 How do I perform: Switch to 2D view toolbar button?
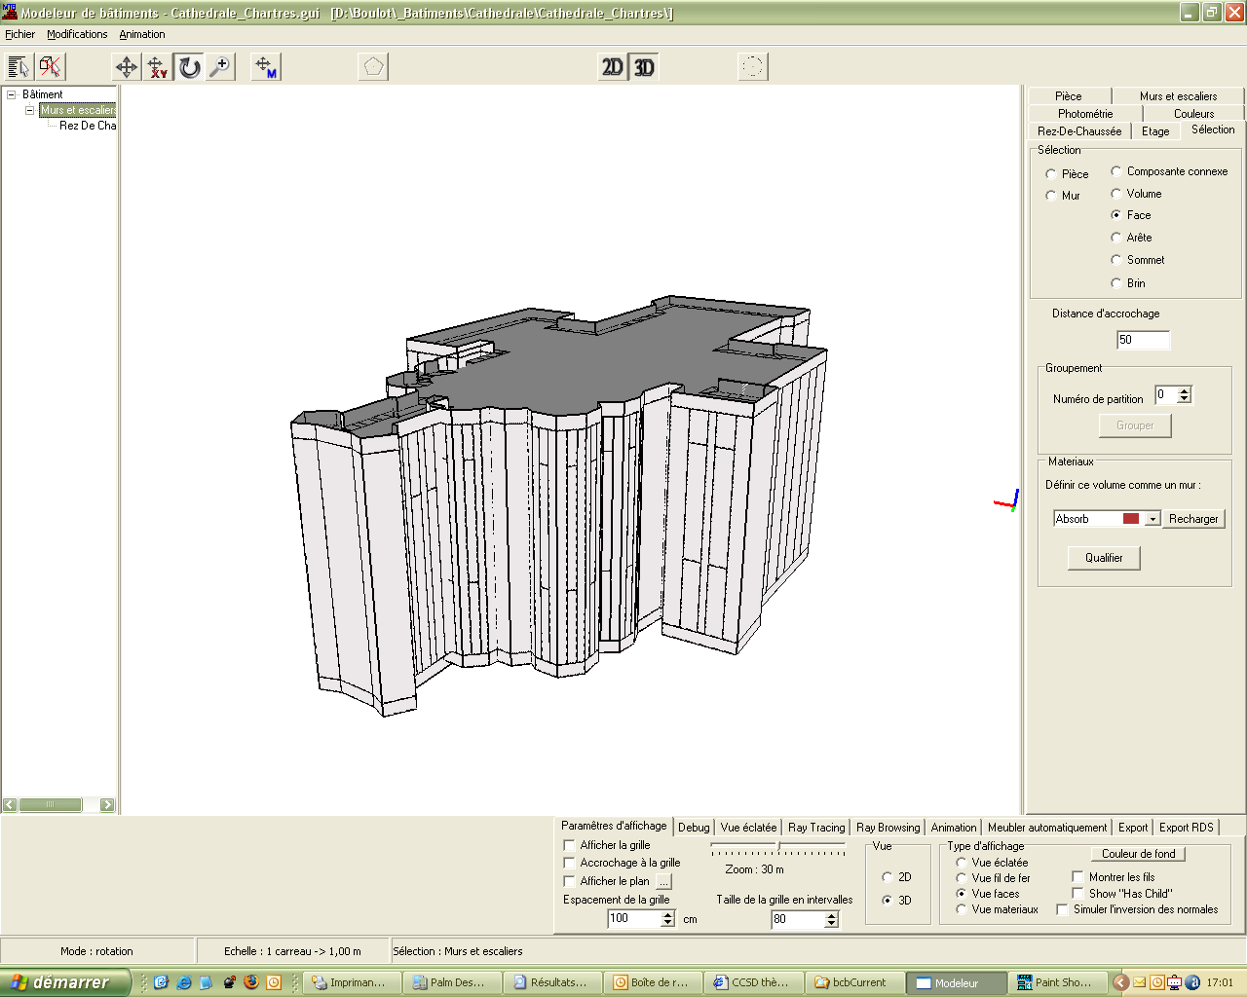(x=612, y=67)
